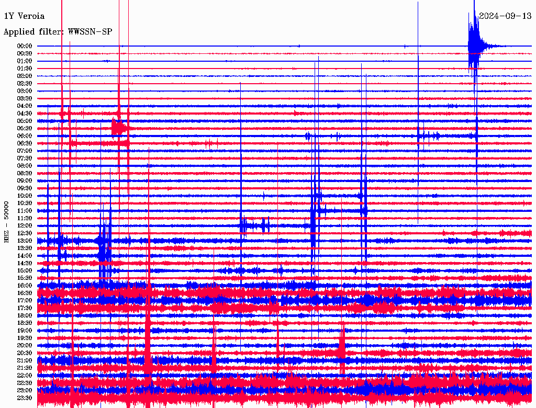536x408 pixels.
Task: Select the 15:30 time label
Action: coord(25,278)
